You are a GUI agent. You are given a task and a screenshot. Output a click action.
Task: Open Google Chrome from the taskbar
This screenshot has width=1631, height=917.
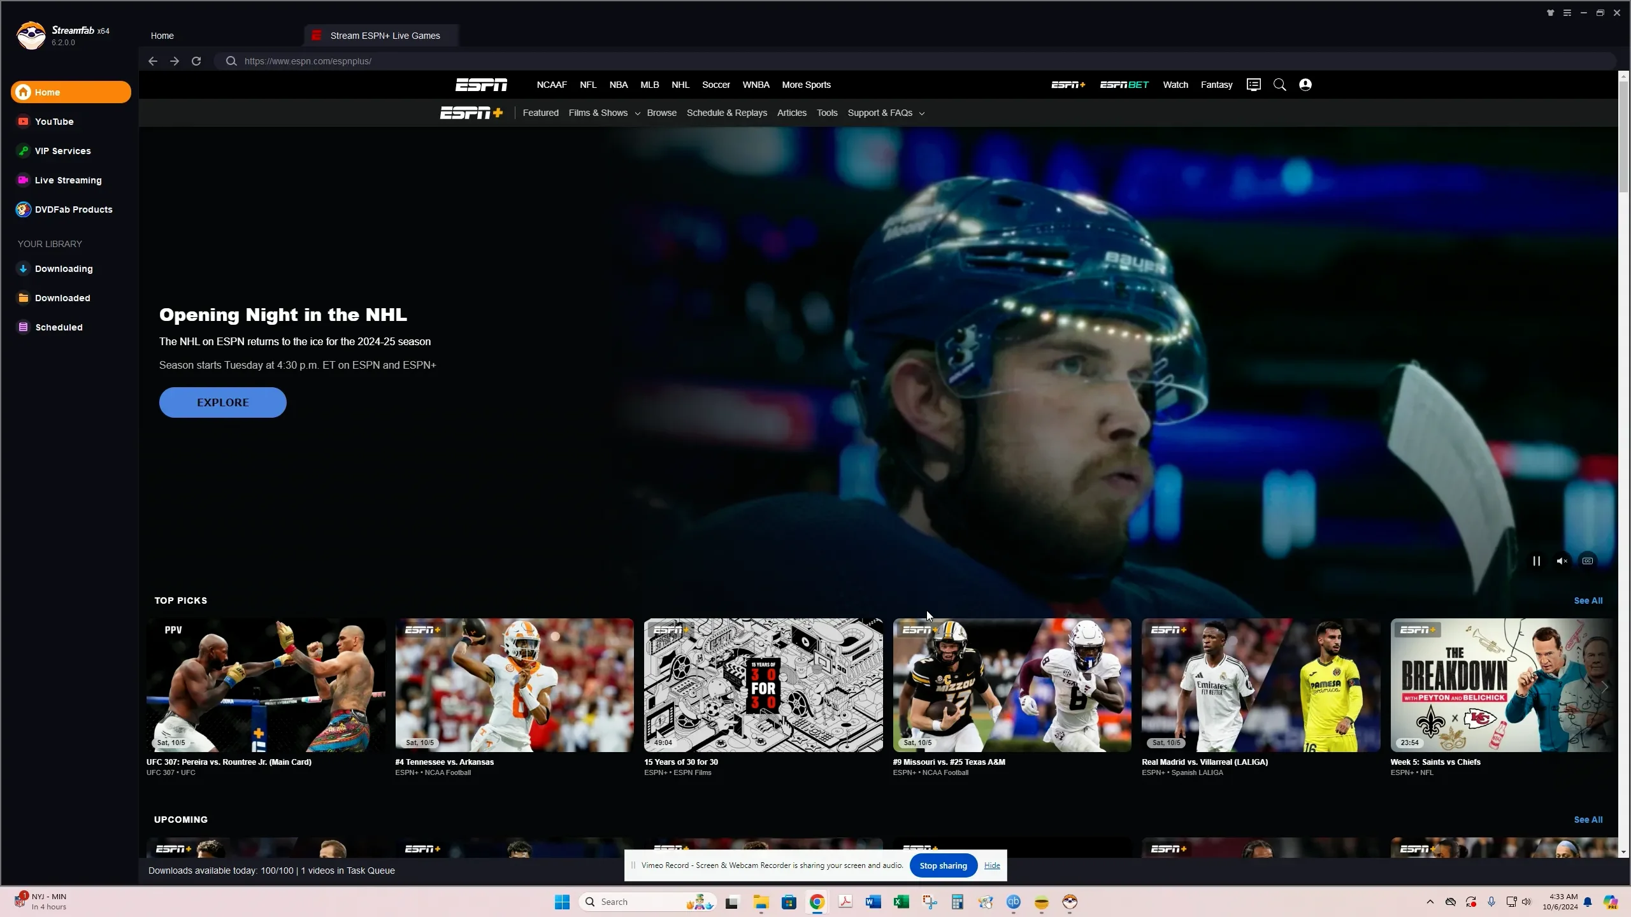pos(817,902)
